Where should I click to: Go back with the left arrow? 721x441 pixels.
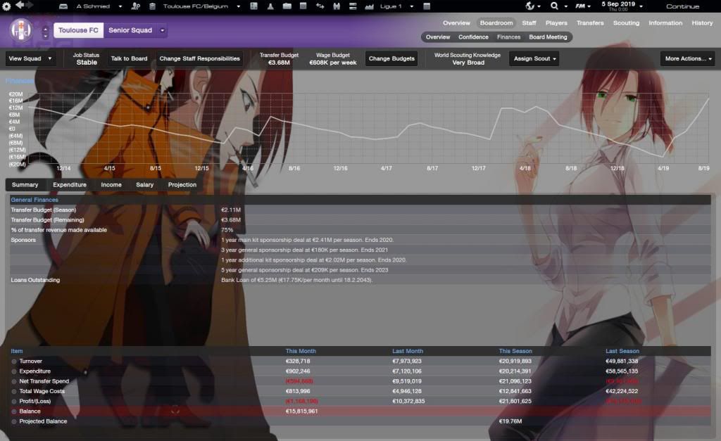tap(20, 5)
